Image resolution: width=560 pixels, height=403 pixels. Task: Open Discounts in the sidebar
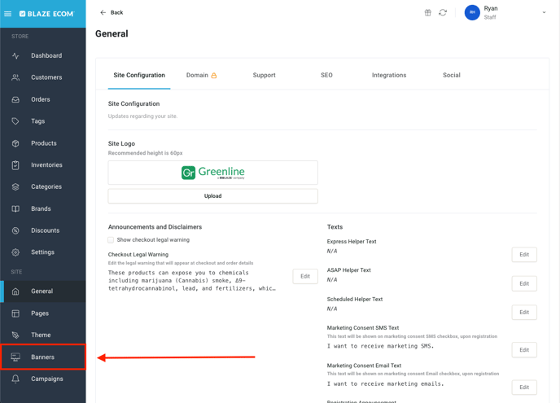[x=45, y=230]
